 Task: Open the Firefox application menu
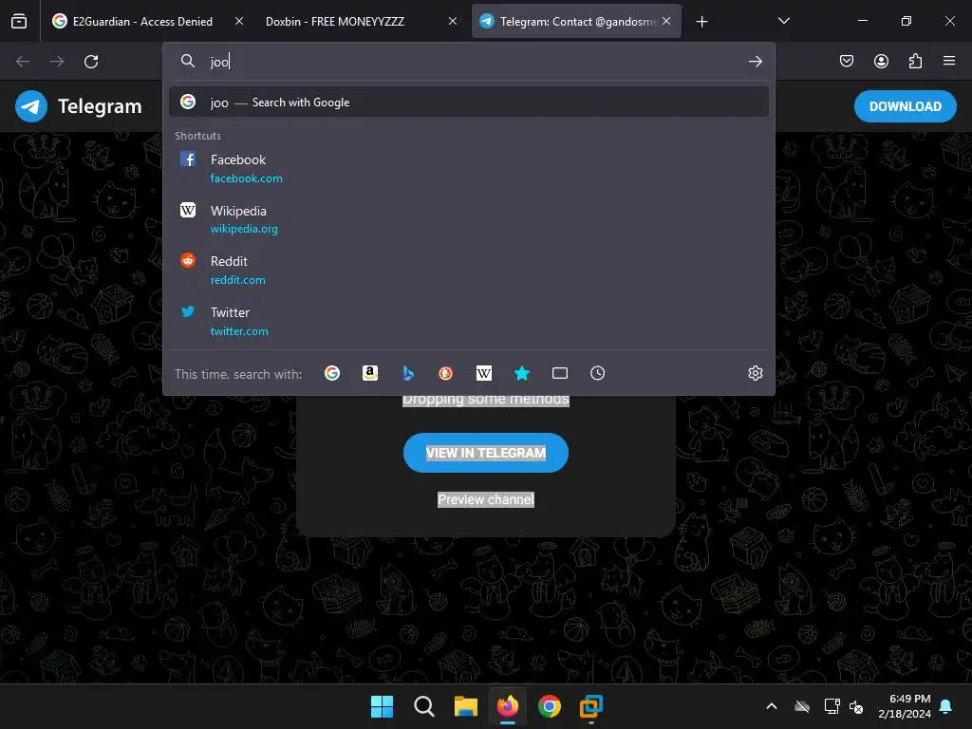[949, 61]
